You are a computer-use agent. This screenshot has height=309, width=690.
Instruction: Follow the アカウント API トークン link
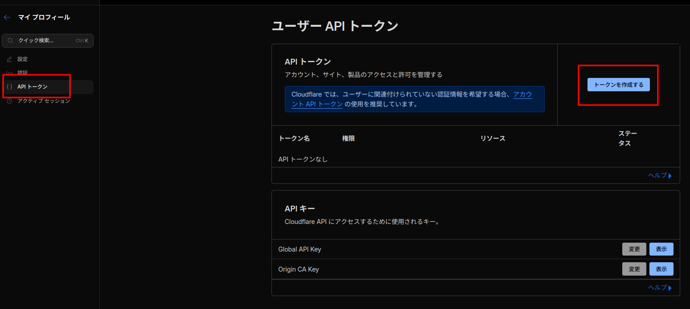tap(522, 95)
